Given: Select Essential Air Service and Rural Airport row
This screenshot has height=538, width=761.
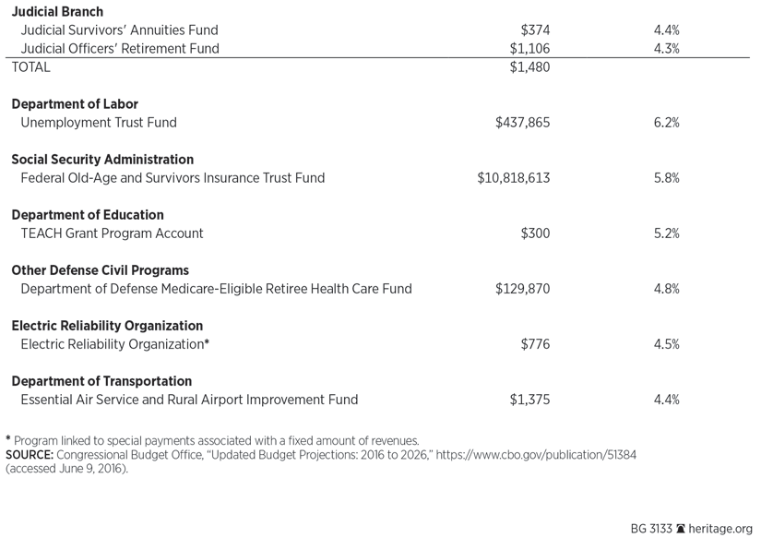Looking at the screenshot, I should [x=189, y=400].
